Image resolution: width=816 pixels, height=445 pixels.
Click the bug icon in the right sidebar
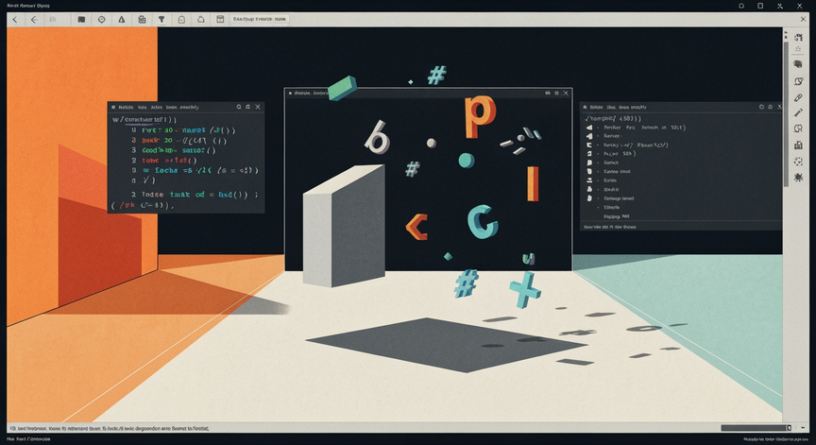point(798,178)
